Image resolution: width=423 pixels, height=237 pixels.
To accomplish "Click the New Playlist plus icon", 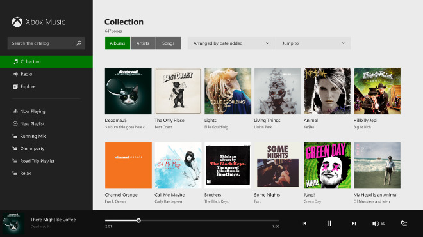I will pos(15,124).
